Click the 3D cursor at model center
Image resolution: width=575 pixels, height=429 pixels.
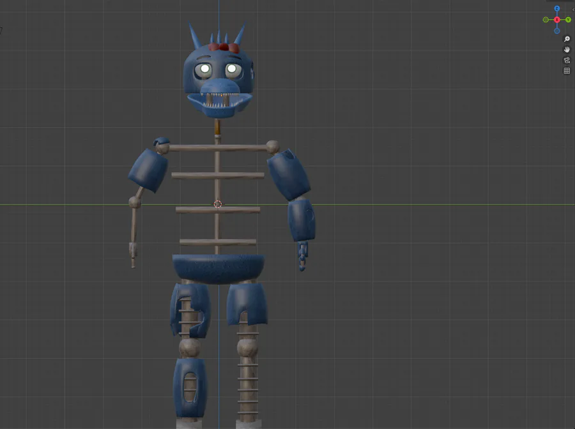click(x=217, y=204)
